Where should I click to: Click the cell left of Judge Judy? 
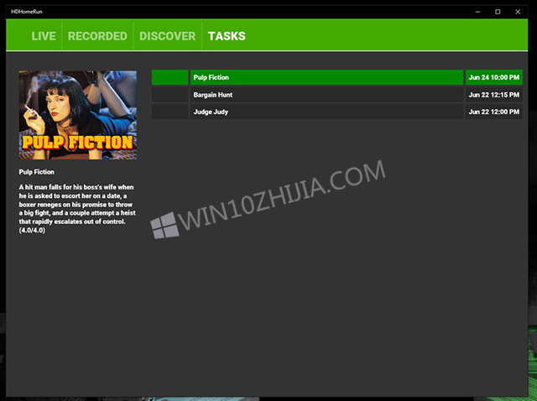point(169,112)
